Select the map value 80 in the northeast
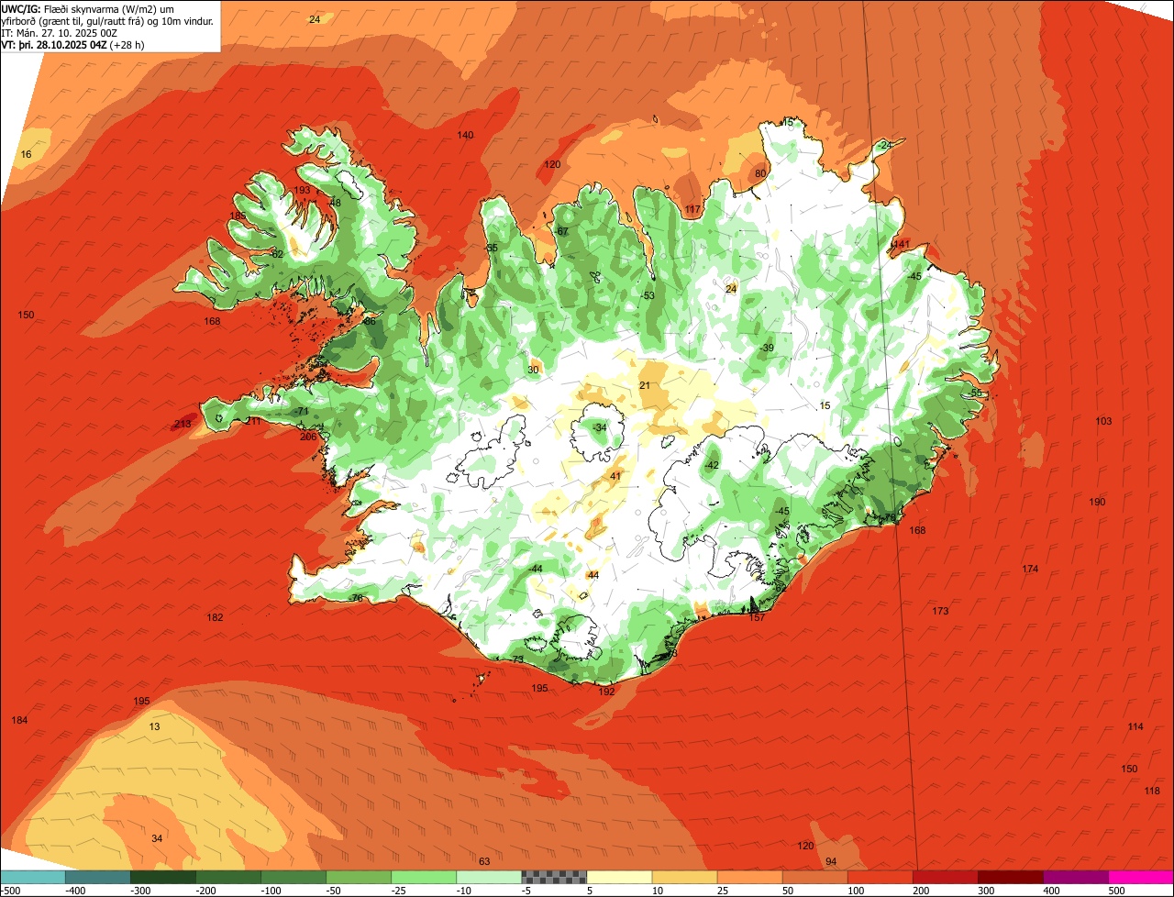The image size is (1174, 897). (760, 173)
